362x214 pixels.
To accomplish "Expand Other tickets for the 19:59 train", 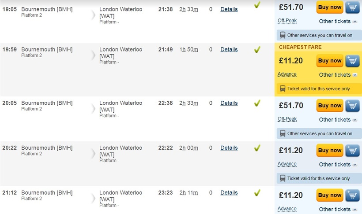I will point(338,75).
